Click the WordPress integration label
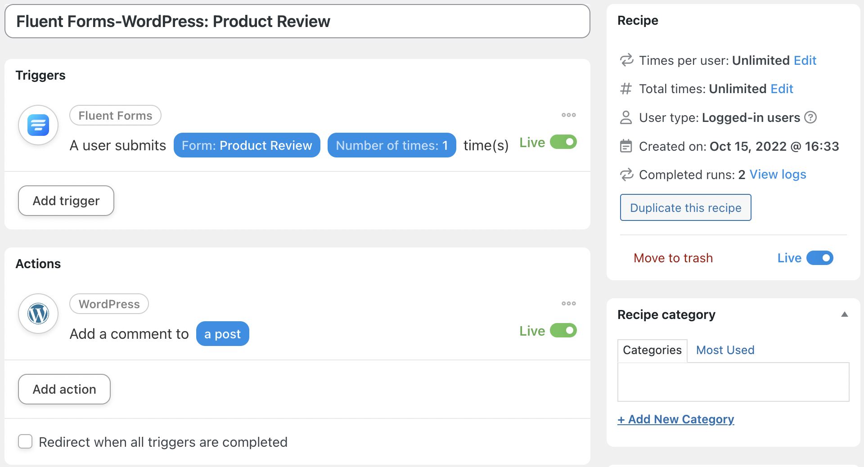The width and height of the screenshot is (864, 467). 109,304
